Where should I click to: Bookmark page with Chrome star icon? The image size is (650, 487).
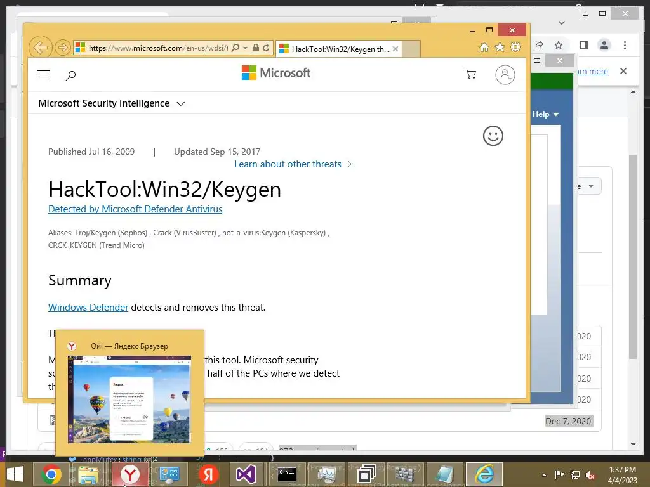pos(559,45)
